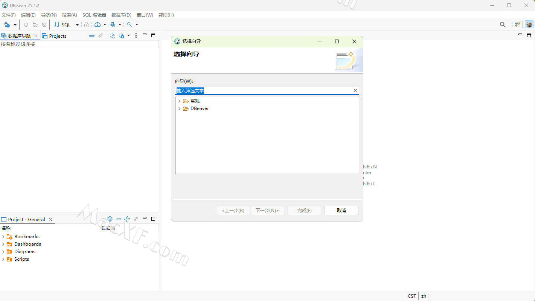This screenshot has height=301, width=535.
Task: Minimize the Project - General panel
Action: pos(144,218)
